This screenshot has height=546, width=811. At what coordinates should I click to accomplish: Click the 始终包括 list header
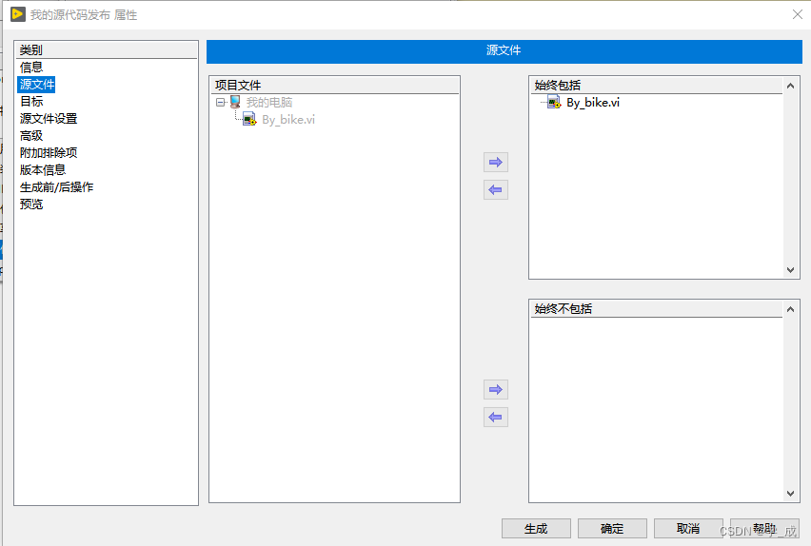657,86
